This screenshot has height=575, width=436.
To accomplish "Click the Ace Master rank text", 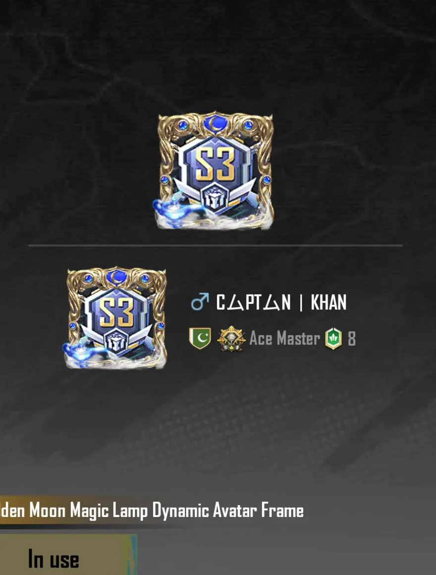I will pos(285,338).
